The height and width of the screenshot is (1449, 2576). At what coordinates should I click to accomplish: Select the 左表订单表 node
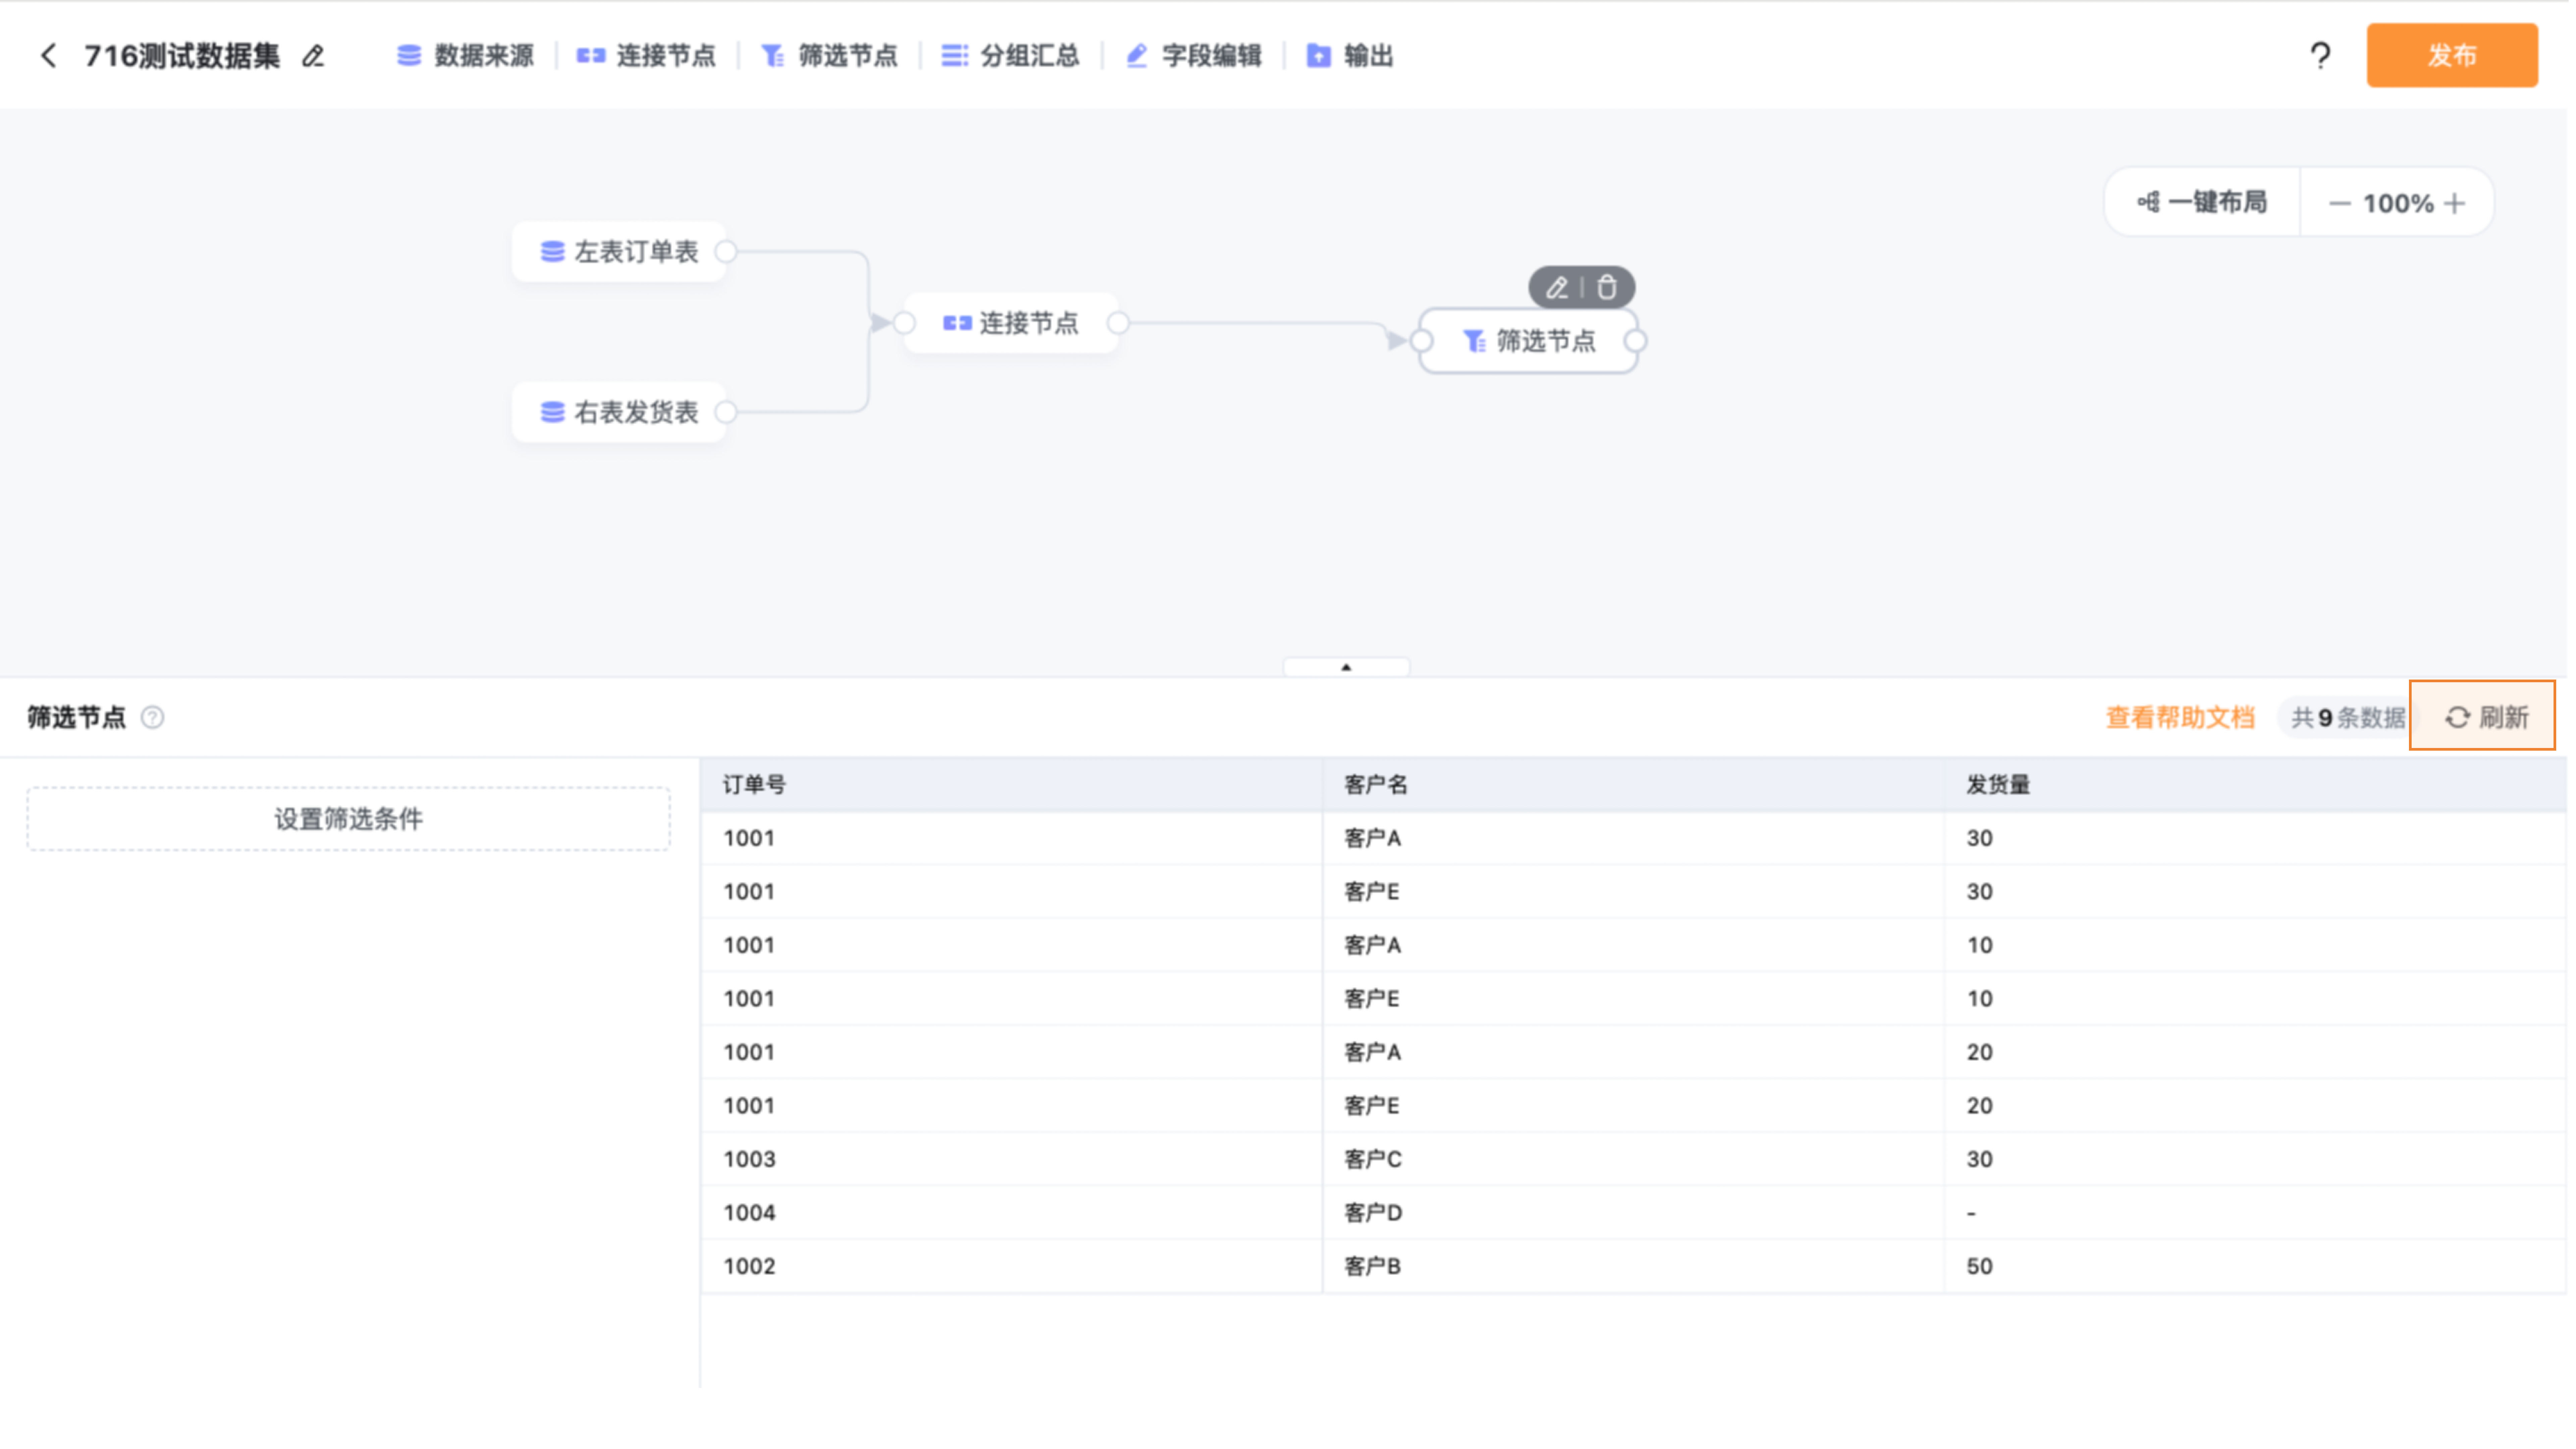point(619,252)
